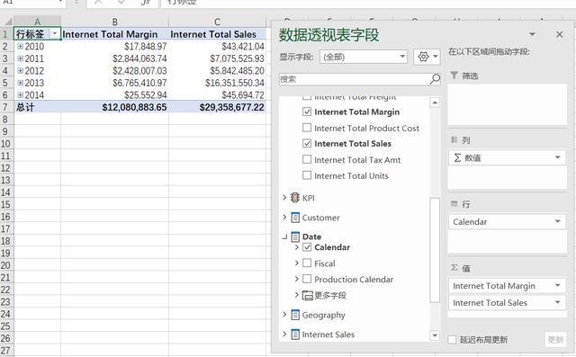Check the Fiscal hierarchy checkbox
Viewport: 576px width, 357px height.
[307, 263]
